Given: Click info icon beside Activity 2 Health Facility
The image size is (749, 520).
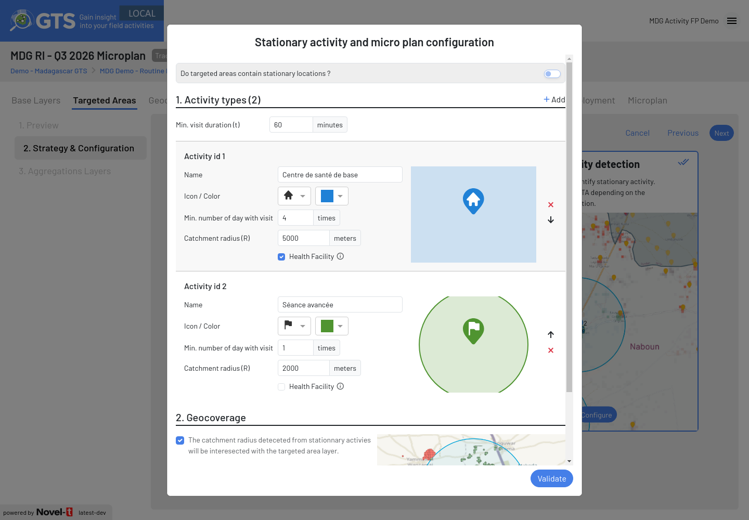Looking at the screenshot, I should coord(340,386).
